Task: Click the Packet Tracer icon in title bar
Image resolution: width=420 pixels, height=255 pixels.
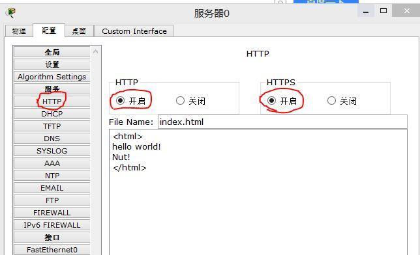Action: pos(11,13)
